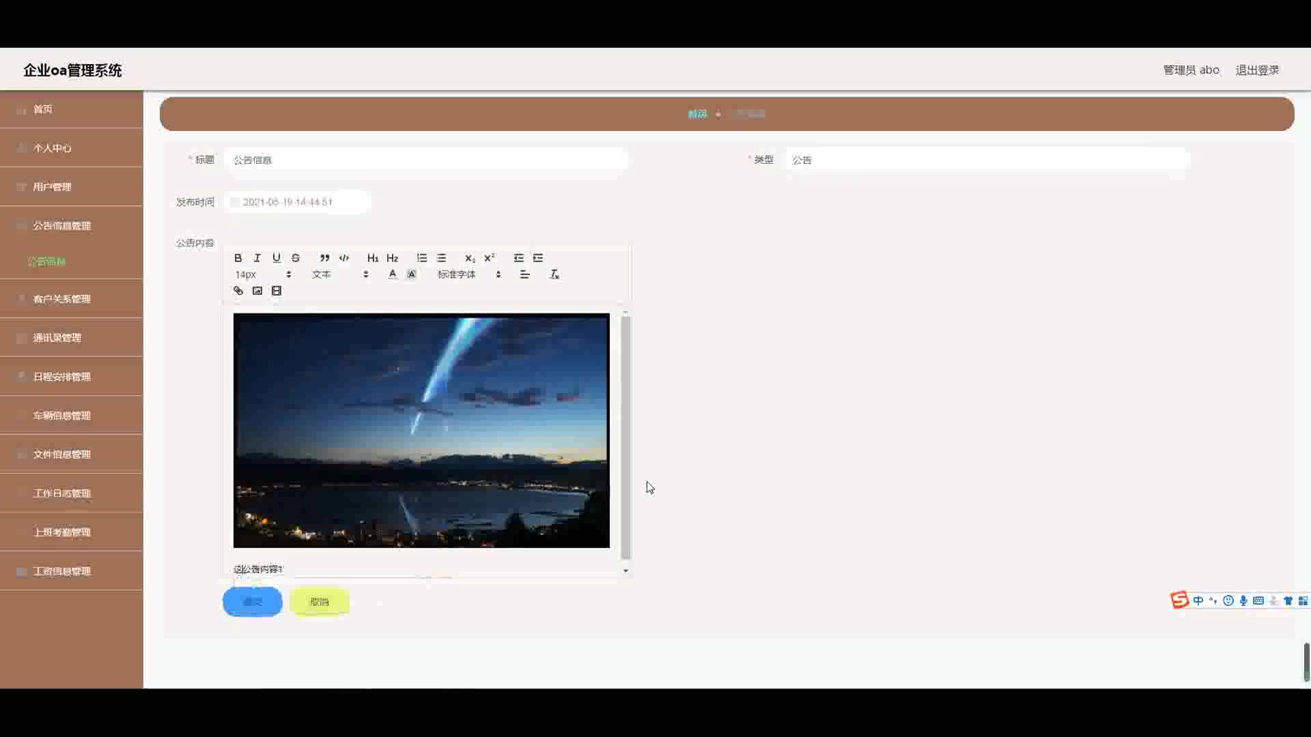The image size is (1311, 737).
Task: Open the 发布时间 date picker field
Action: pyautogui.click(x=298, y=202)
